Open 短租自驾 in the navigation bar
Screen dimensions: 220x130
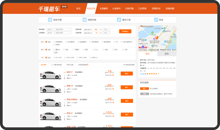[x=91, y=9]
